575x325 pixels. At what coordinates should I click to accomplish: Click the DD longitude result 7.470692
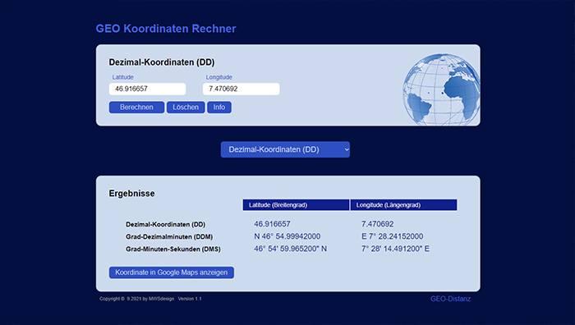[377, 224]
